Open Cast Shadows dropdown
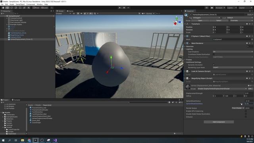This screenshot has width=254, height=143. coord(233,52)
